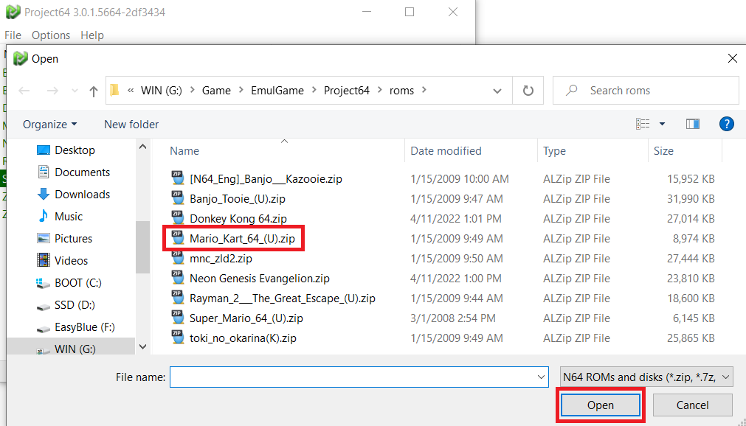Select Super_Mario_64_(U).zip zip icon
This screenshot has height=426, width=746.
tap(178, 318)
